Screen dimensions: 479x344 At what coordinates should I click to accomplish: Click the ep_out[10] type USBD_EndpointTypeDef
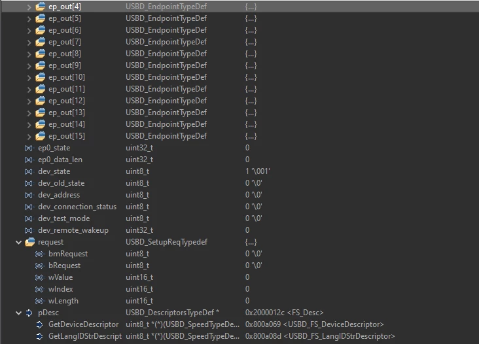point(166,78)
